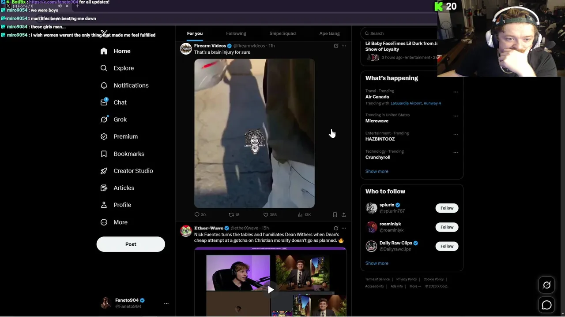Open Chat messages in sidebar
Viewport: 565px width, 317px height.
(113, 102)
